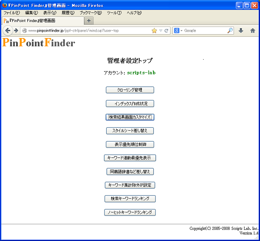Screen dimensions: 260x241
Task: Go back with the browser back arrow
Action: (8, 30)
